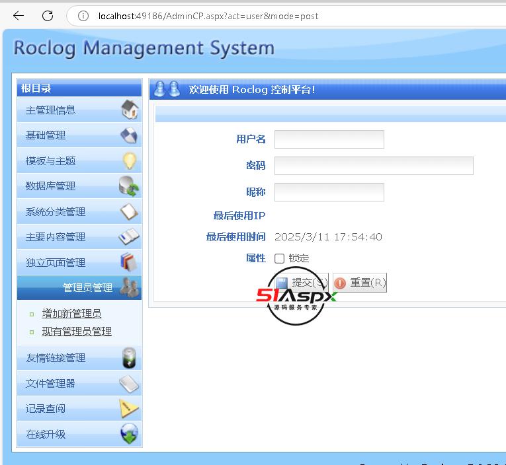Screen dimensions: 506x465
Task: Click the users icon beside 管理员管理
Action: tap(129, 287)
